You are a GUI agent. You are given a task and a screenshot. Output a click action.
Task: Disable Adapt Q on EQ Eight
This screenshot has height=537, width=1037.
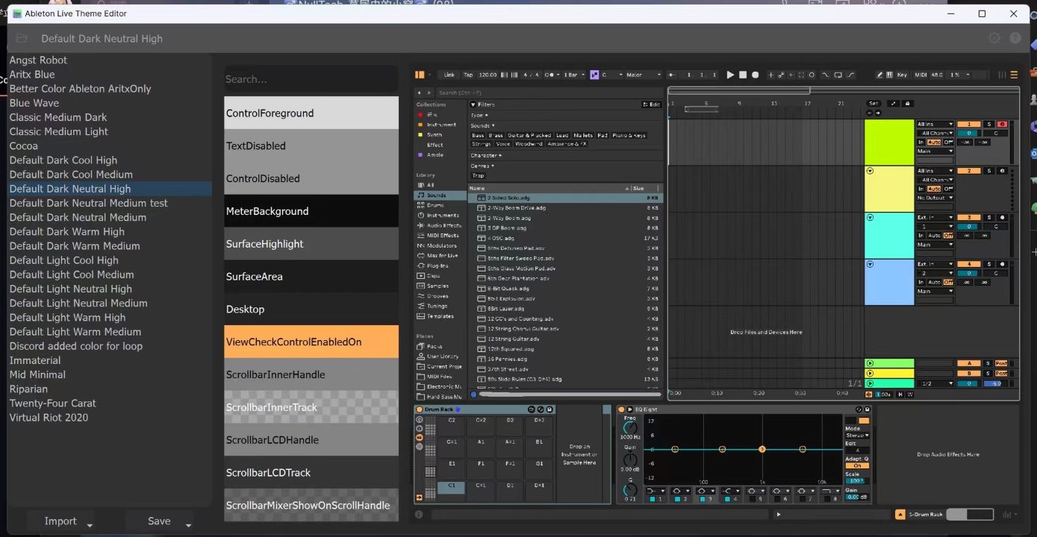point(858,465)
